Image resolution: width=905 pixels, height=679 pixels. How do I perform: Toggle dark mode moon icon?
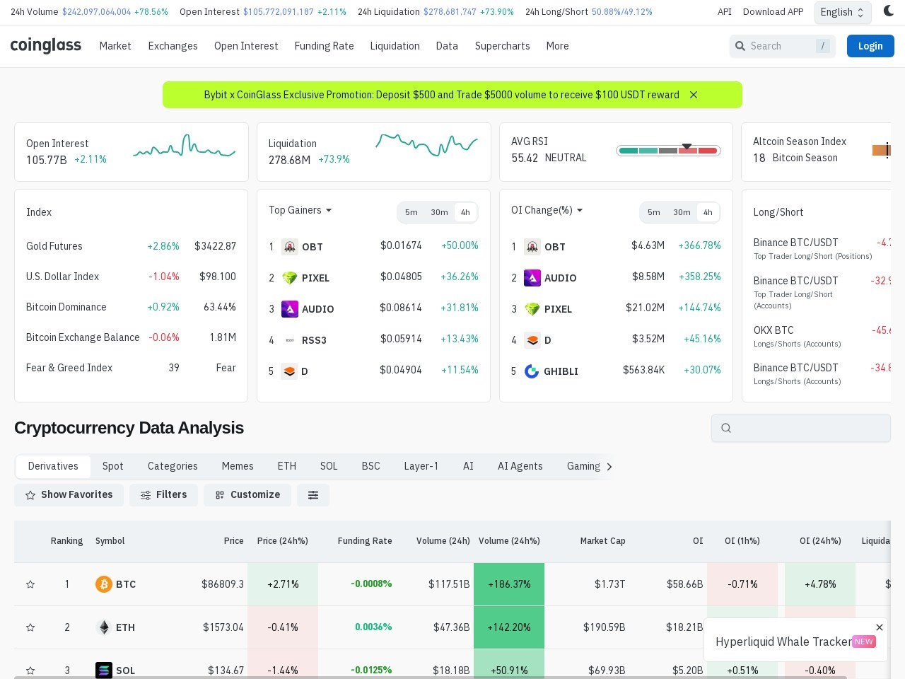(888, 11)
